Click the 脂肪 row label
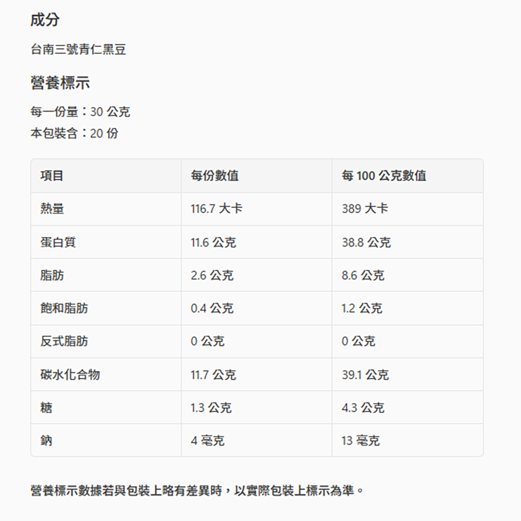This screenshot has width=521, height=521. tap(52, 275)
